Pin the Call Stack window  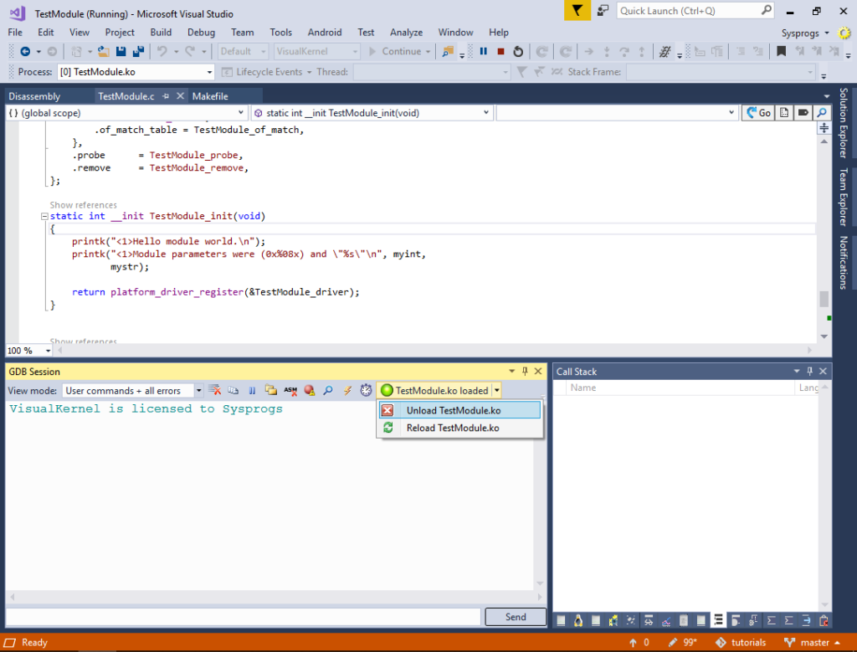(809, 371)
